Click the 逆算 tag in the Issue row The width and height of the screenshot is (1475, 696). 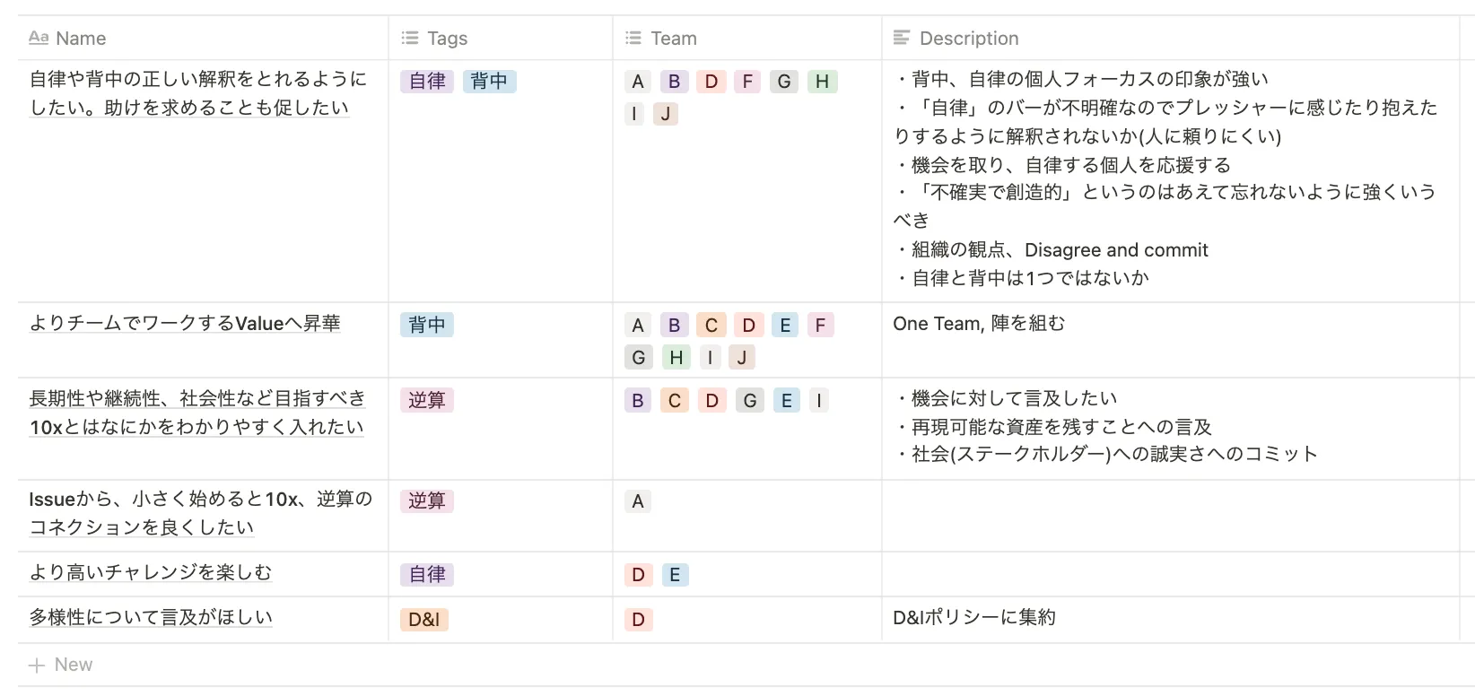[427, 501]
